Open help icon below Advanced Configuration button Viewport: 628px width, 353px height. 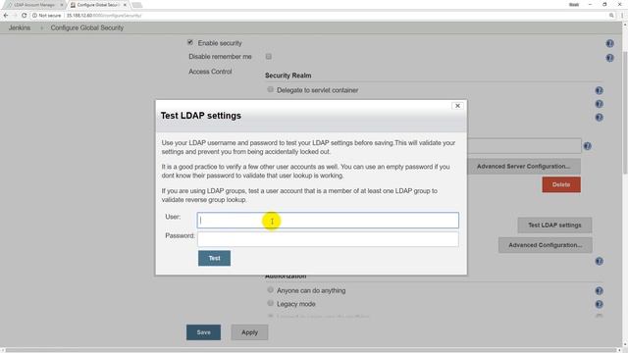pos(599,262)
